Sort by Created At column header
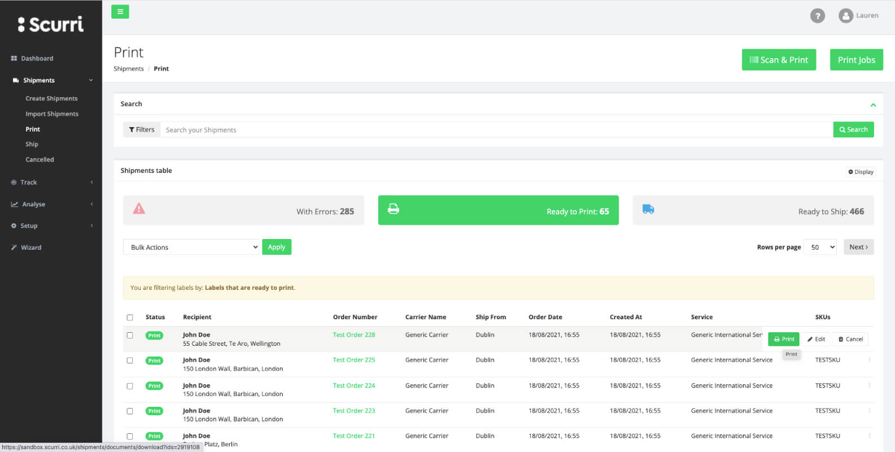Viewport: 895px width, 452px height. [626, 317]
